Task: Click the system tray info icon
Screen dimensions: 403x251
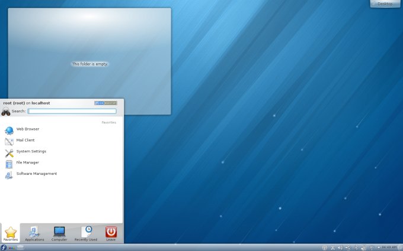Action: pyautogui.click(x=324, y=247)
